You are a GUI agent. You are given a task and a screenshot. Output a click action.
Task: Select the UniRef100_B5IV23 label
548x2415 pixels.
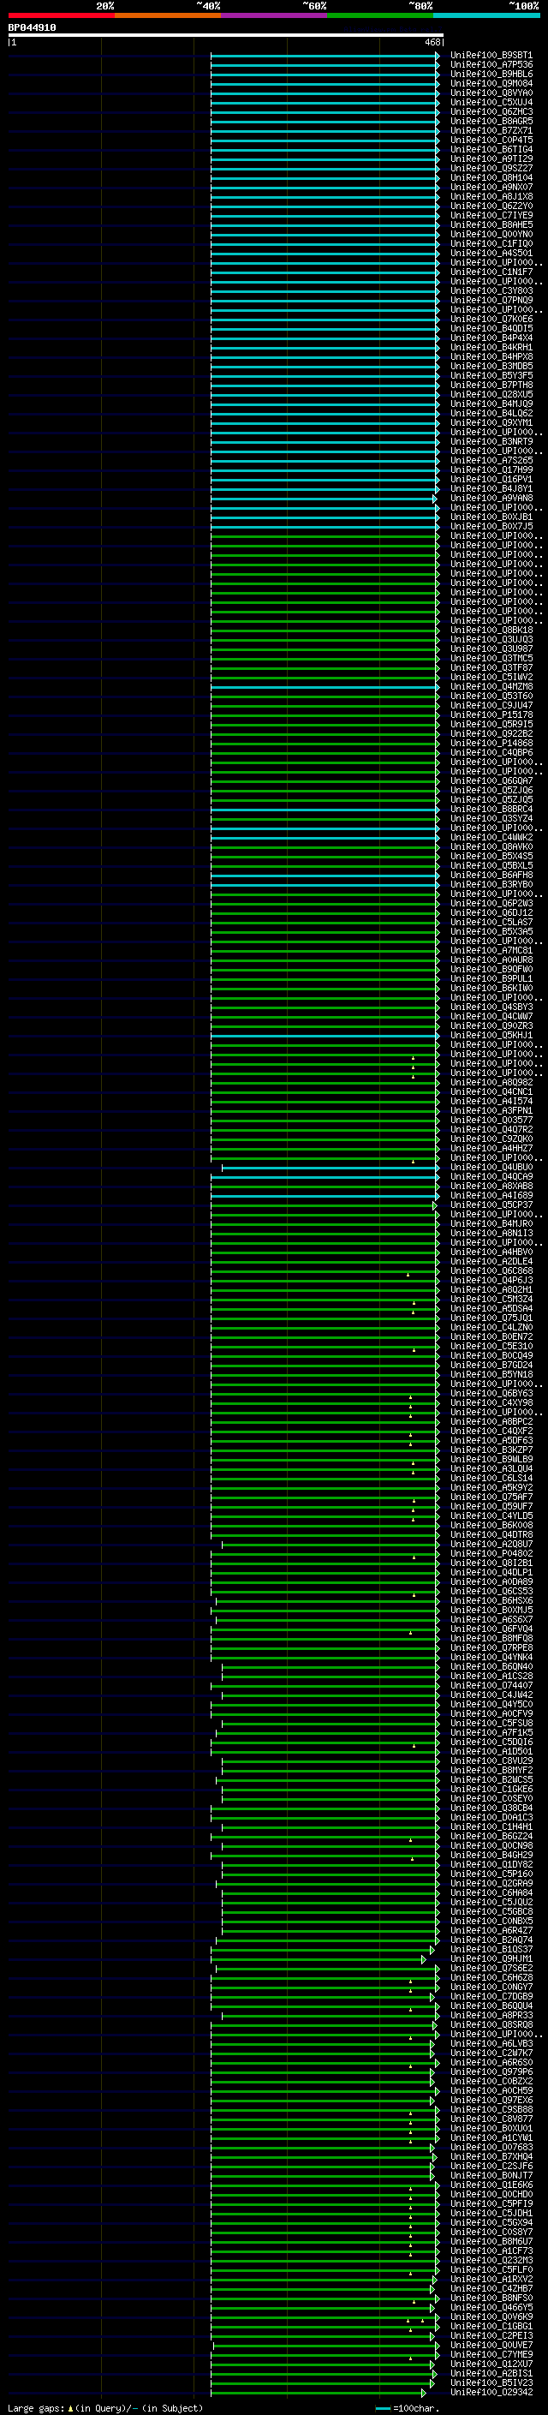coord(491,2382)
